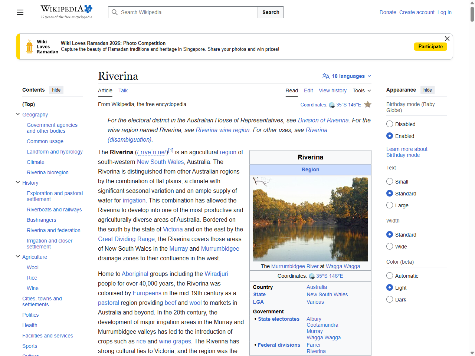The image size is (475, 356).
Task: Expand the 18 languages dropdown
Action: [347, 76]
